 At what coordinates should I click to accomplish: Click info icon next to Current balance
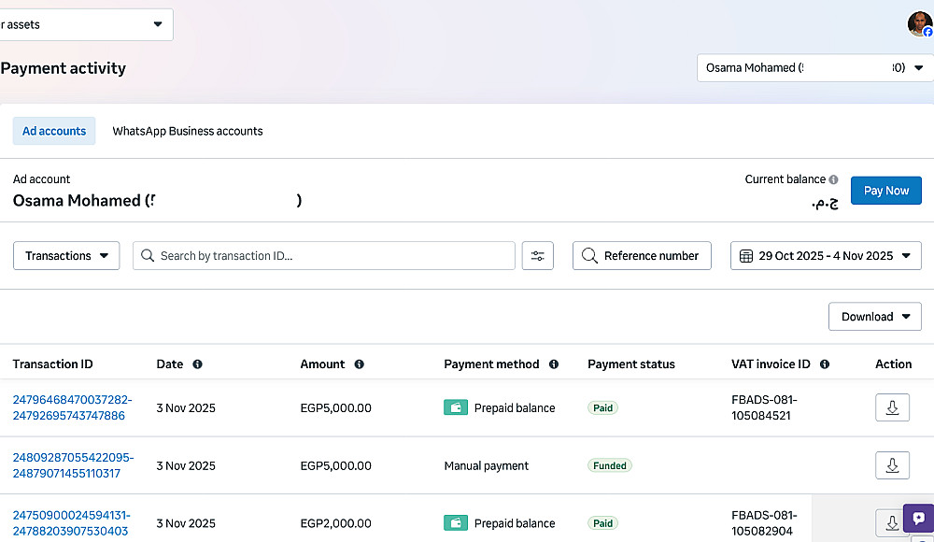pyautogui.click(x=833, y=179)
